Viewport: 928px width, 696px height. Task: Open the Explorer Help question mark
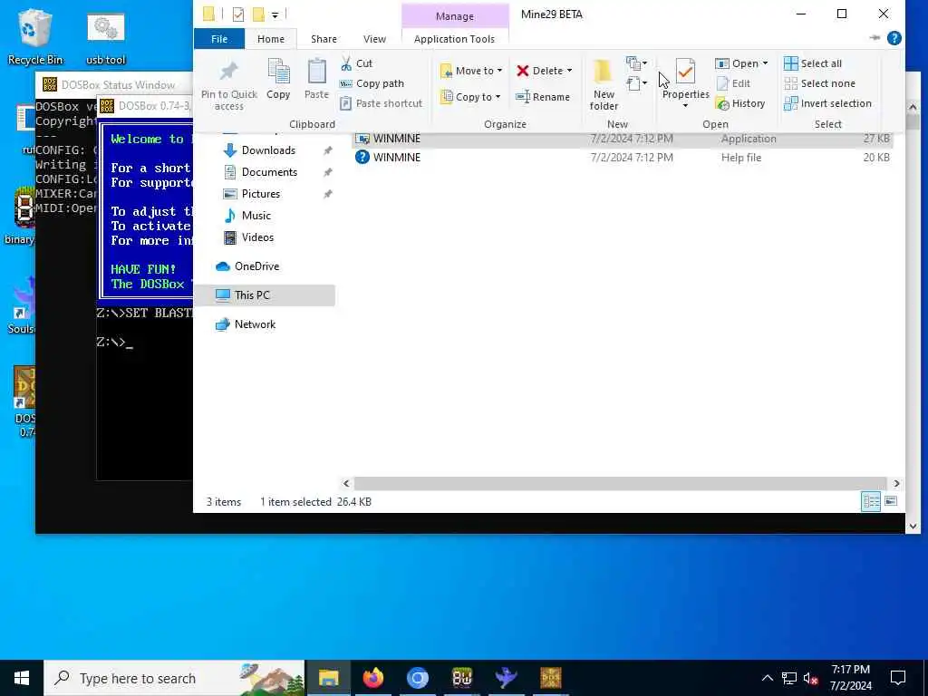coord(894,38)
